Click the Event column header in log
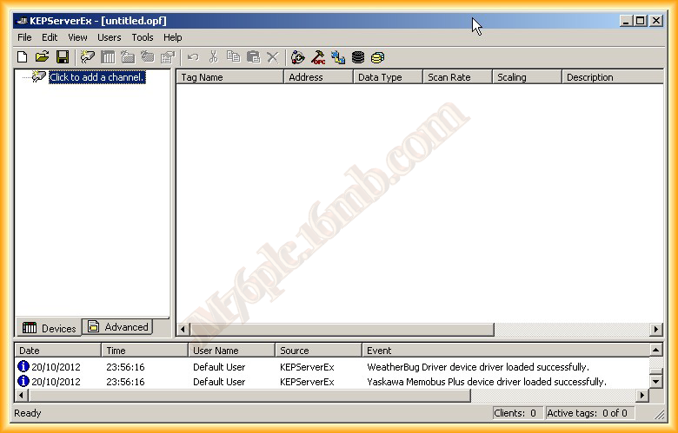Screen dimensions: 678x433 (504, 351)
